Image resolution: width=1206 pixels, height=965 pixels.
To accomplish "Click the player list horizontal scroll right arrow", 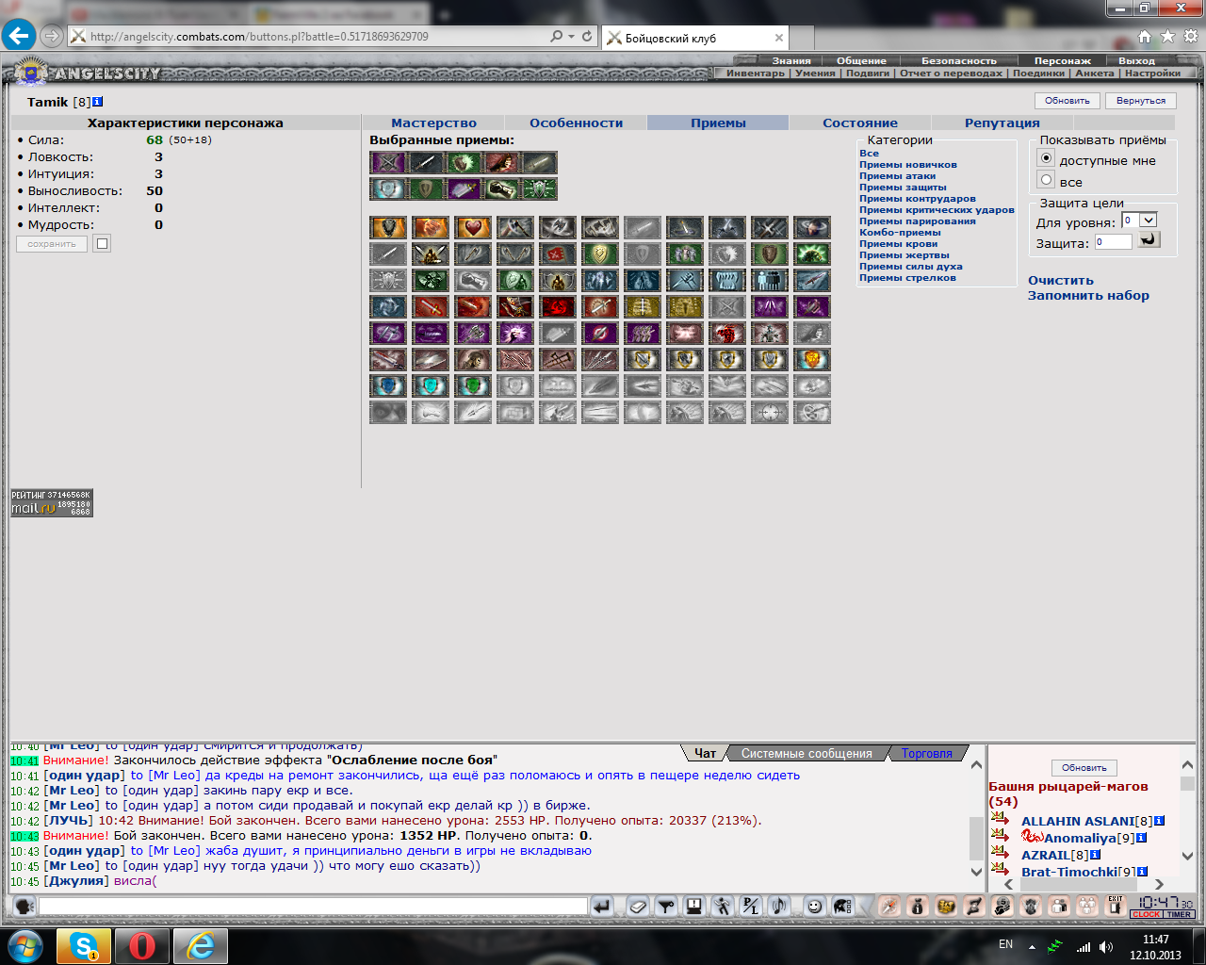I will pos(1159,884).
